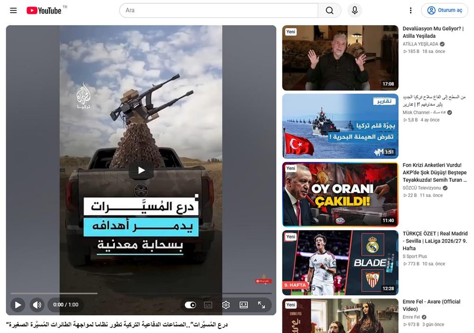Click Yeni badge on Devalüasyon thumbnail

[x=291, y=32]
